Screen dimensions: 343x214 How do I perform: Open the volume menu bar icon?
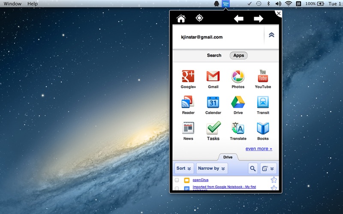278,4
